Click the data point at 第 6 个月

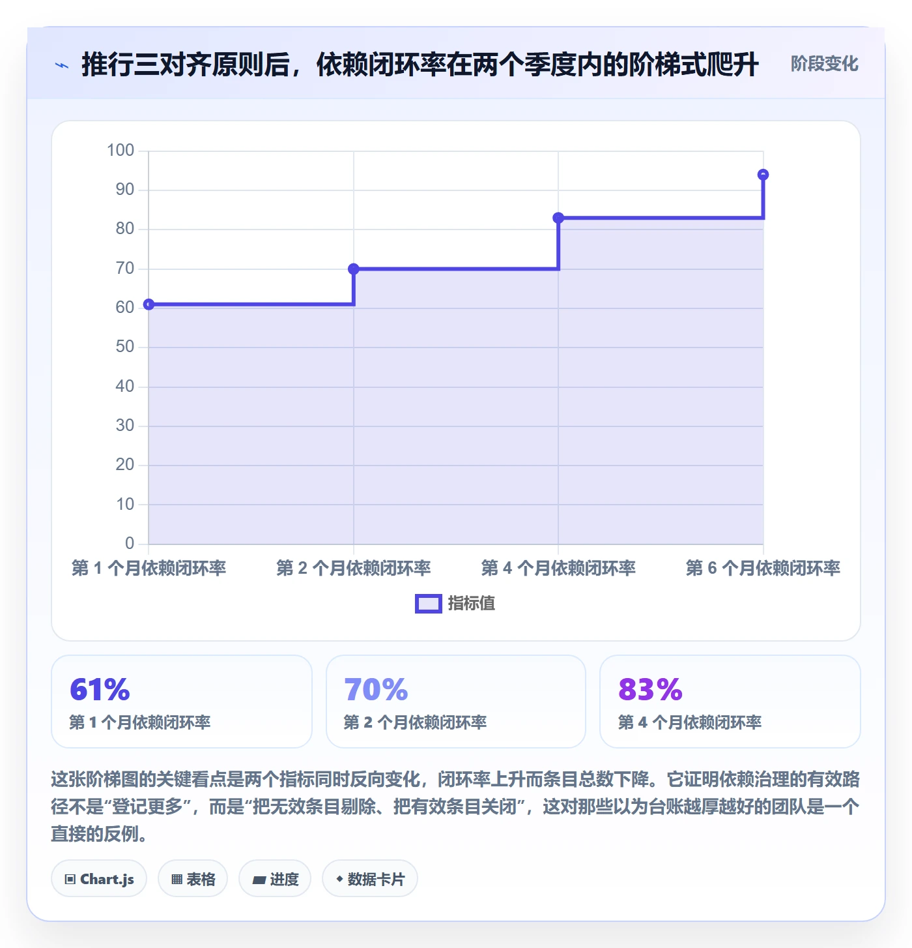click(763, 175)
